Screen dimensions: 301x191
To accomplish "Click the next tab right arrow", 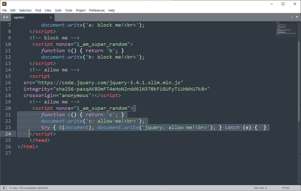I will (7, 17).
